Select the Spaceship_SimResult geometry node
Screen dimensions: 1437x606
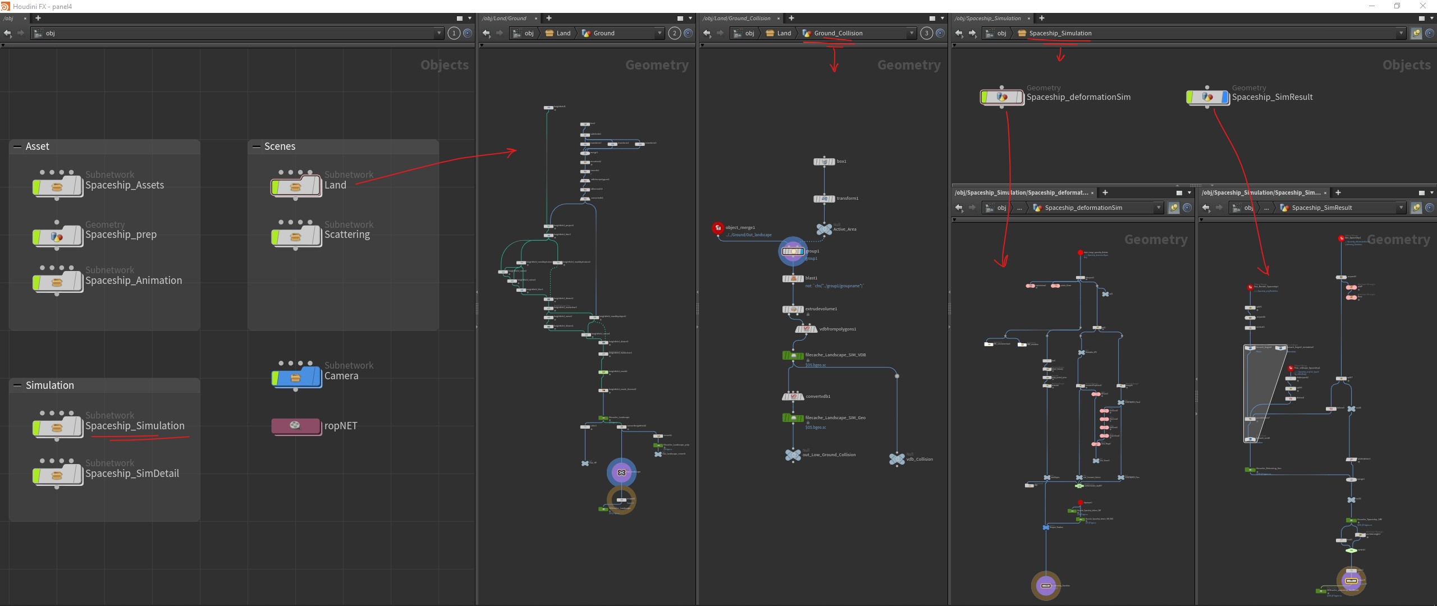click(x=1207, y=97)
